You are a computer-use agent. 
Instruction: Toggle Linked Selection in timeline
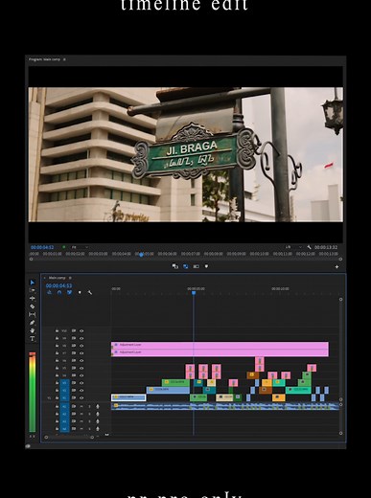(x=69, y=292)
